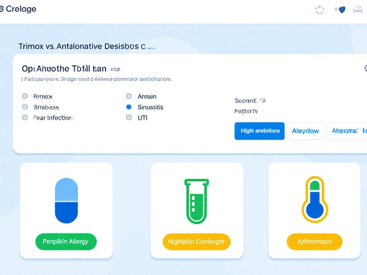Choose the UTI radio button

pyautogui.click(x=128, y=117)
